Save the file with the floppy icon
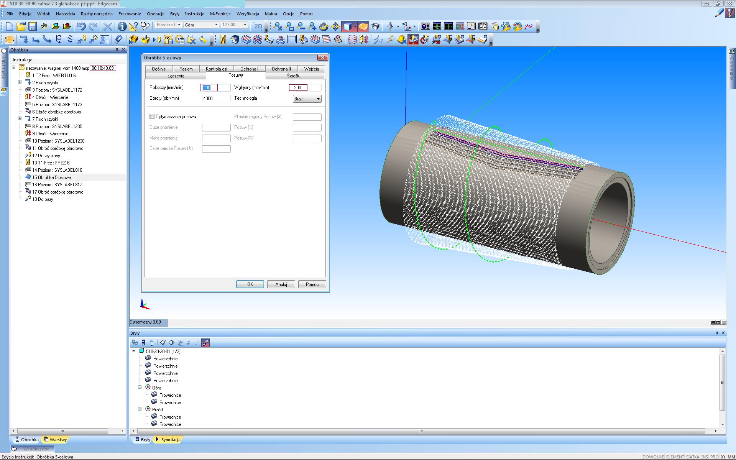 point(33,26)
